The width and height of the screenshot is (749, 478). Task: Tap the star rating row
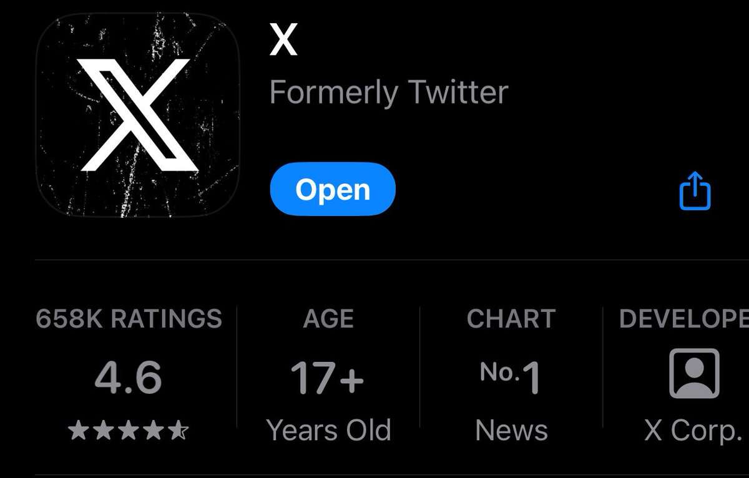point(128,429)
